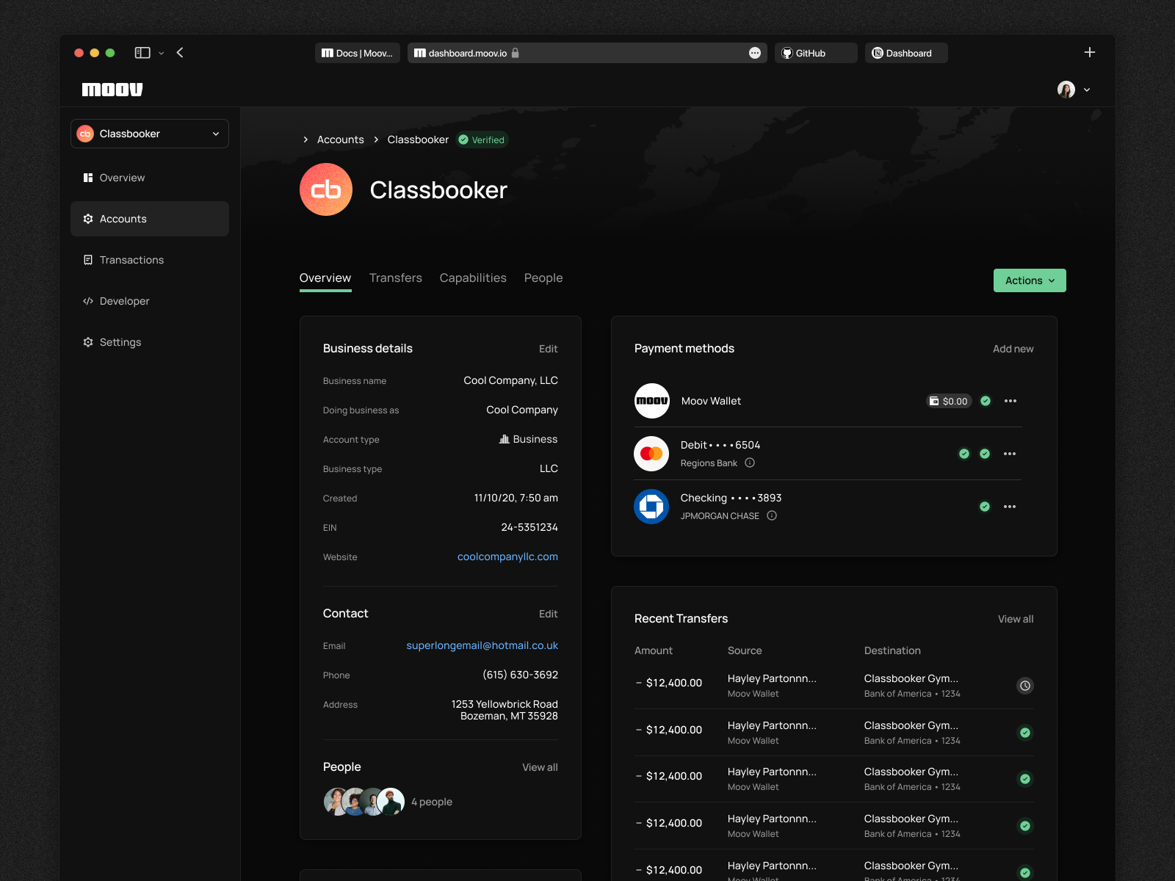Edit the Contact section
The width and height of the screenshot is (1175, 881).
tap(549, 614)
